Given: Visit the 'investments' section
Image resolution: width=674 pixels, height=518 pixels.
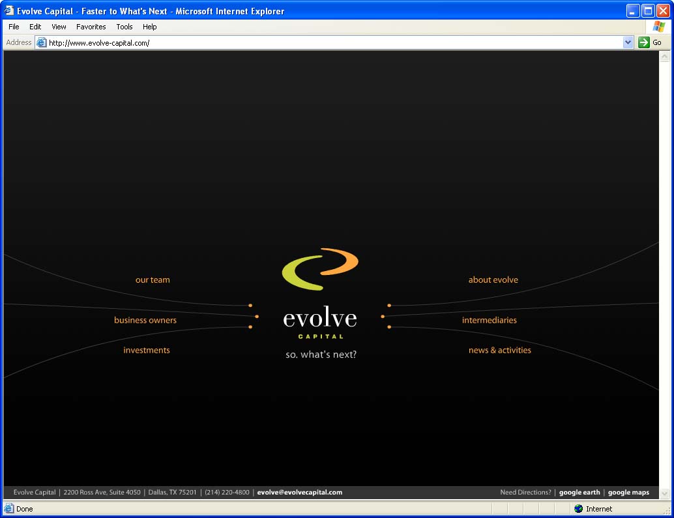Looking at the screenshot, I should 147,351.
